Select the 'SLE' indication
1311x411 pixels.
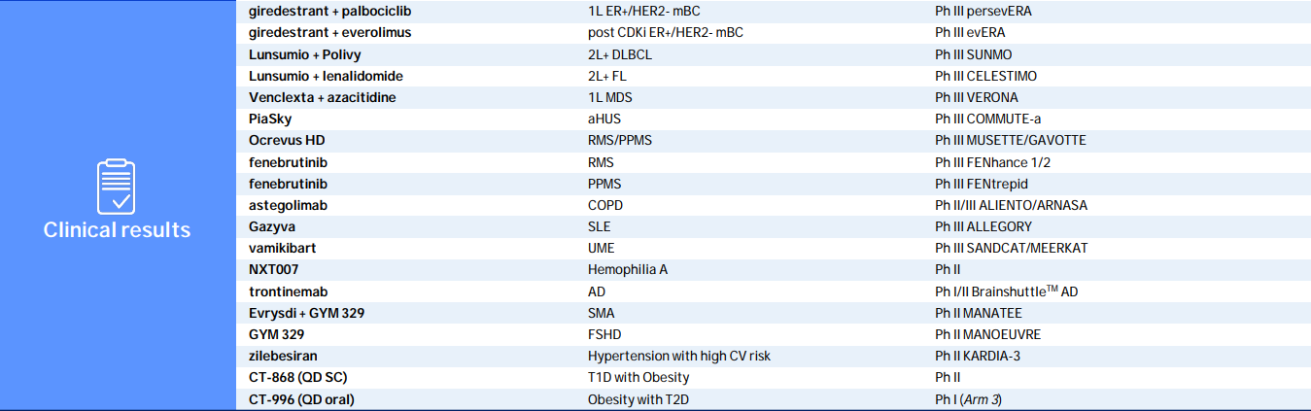tap(601, 226)
